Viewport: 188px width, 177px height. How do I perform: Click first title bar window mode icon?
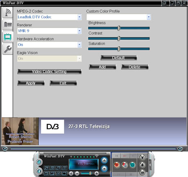pos(164,3)
